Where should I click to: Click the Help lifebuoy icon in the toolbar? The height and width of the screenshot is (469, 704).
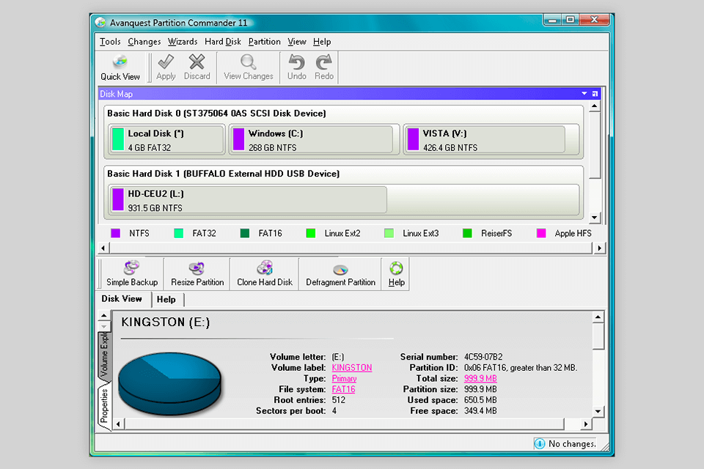(x=396, y=268)
